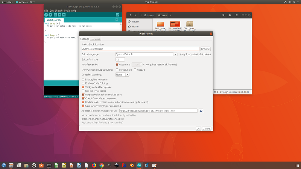Screen dimensions: 301x169
Task: Open the File menu in Arduino
Action: pyautogui.click(x=46, y=11)
